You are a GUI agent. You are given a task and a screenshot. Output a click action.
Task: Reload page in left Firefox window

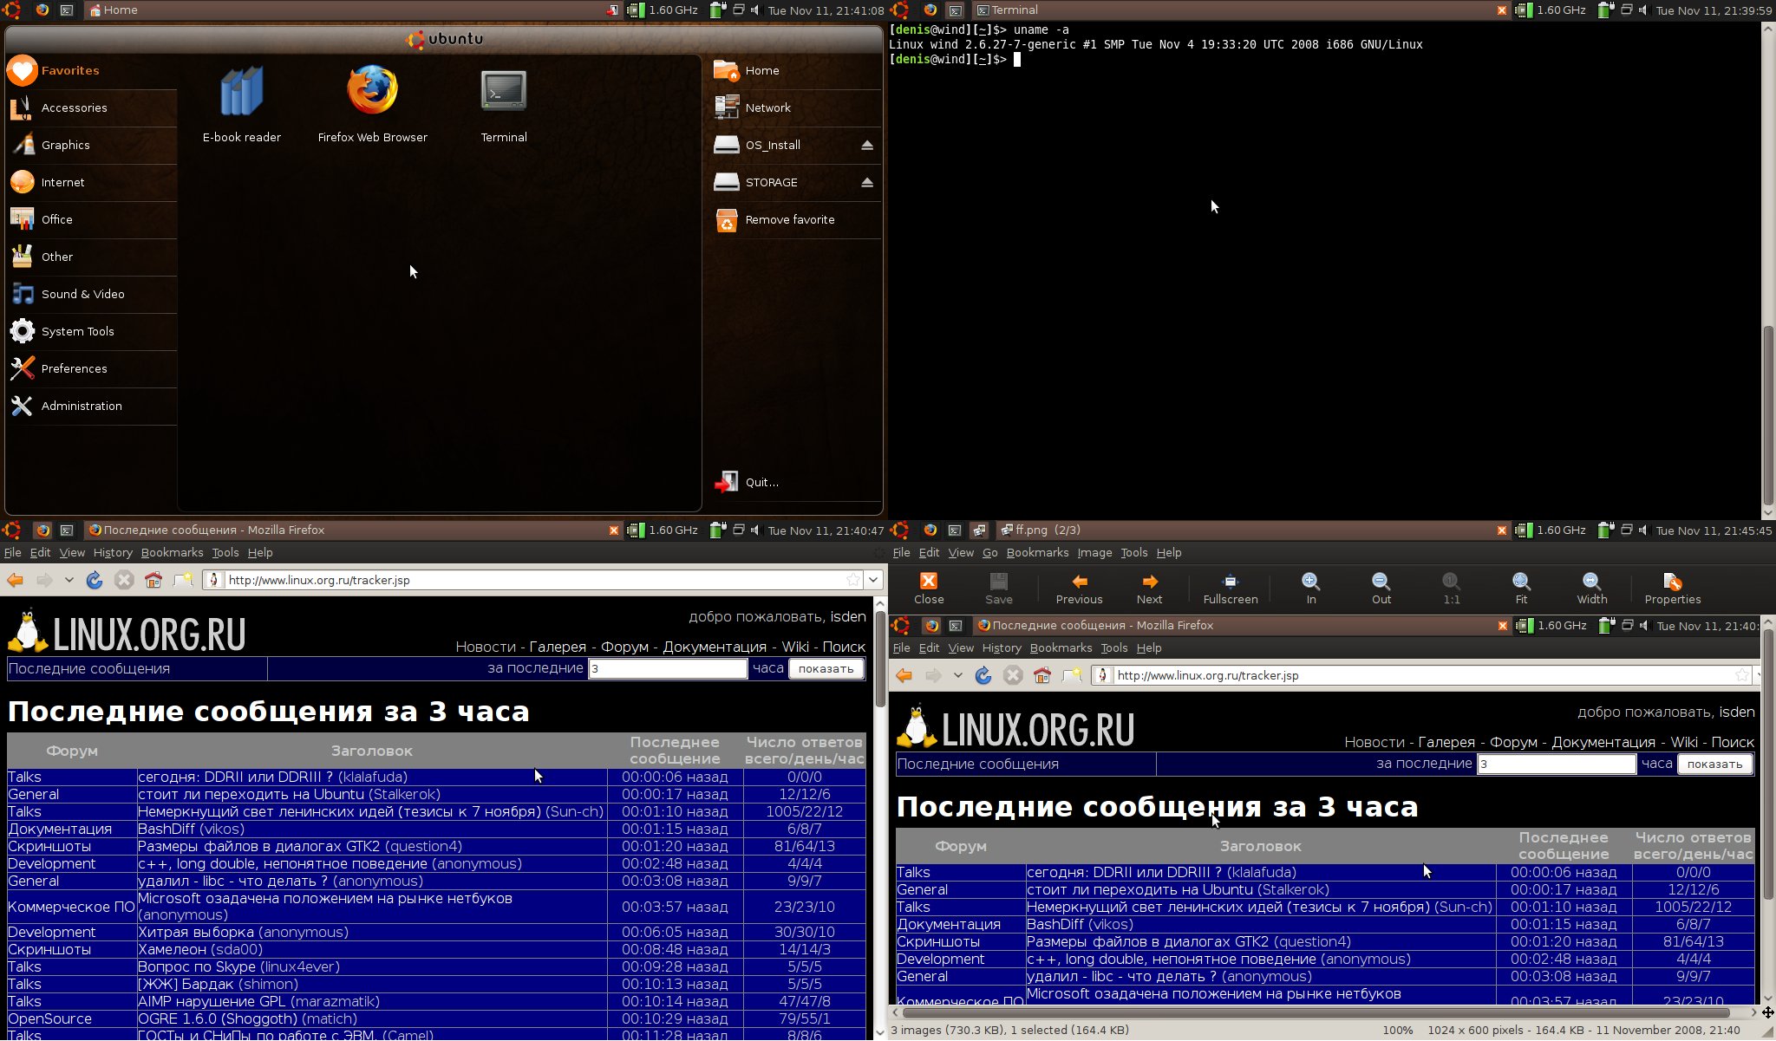[95, 581]
